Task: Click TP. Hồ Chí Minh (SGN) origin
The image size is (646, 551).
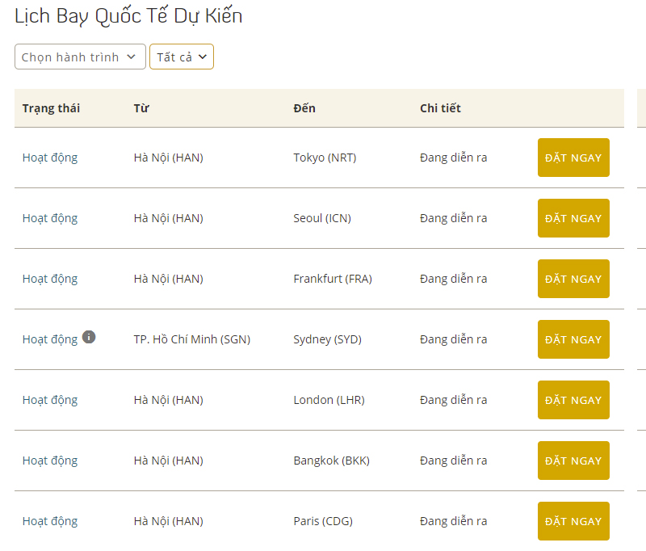Action: point(192,339)
